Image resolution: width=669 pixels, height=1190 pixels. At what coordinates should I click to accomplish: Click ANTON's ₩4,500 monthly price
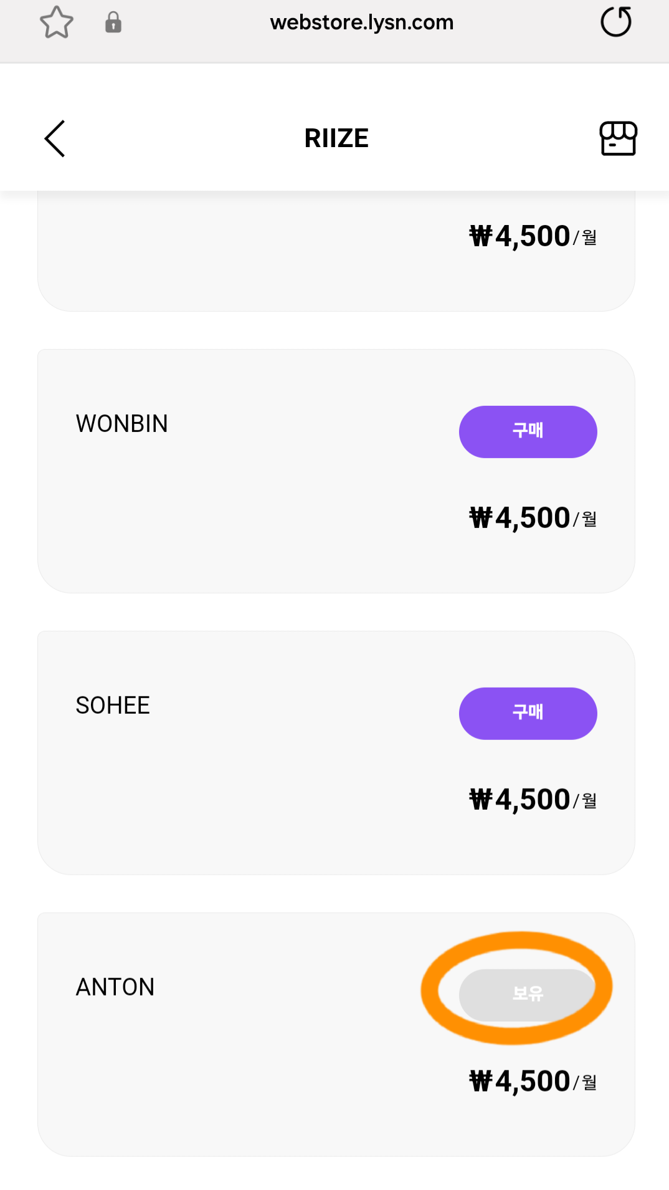[x=533, y=1082]
